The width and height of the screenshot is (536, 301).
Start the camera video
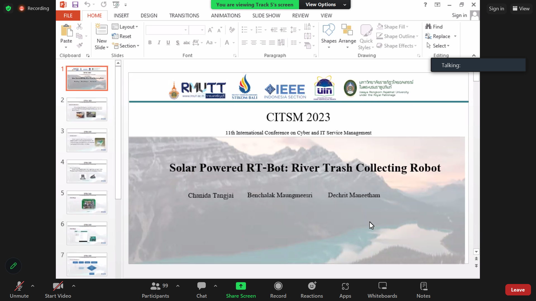pos(58,290)
